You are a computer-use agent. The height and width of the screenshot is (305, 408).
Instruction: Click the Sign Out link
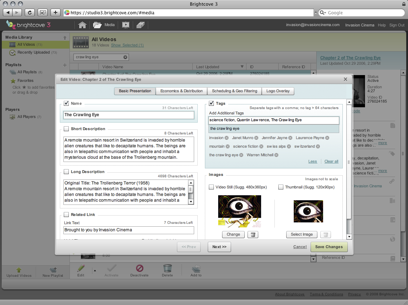pos(397,25)
